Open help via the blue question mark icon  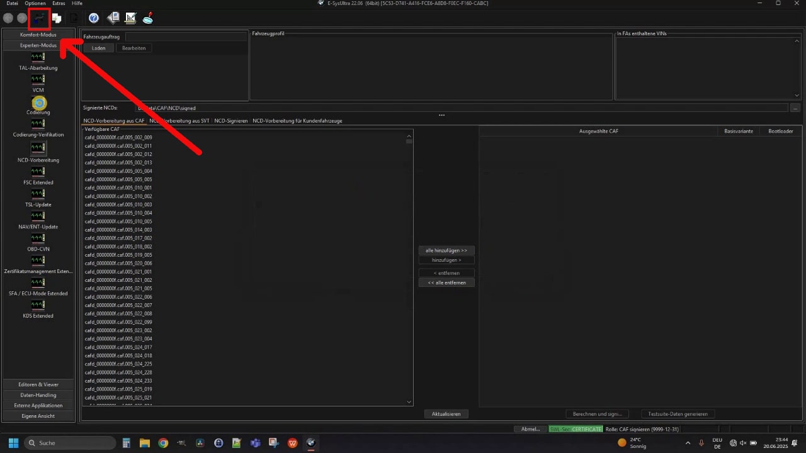[94, 18]
